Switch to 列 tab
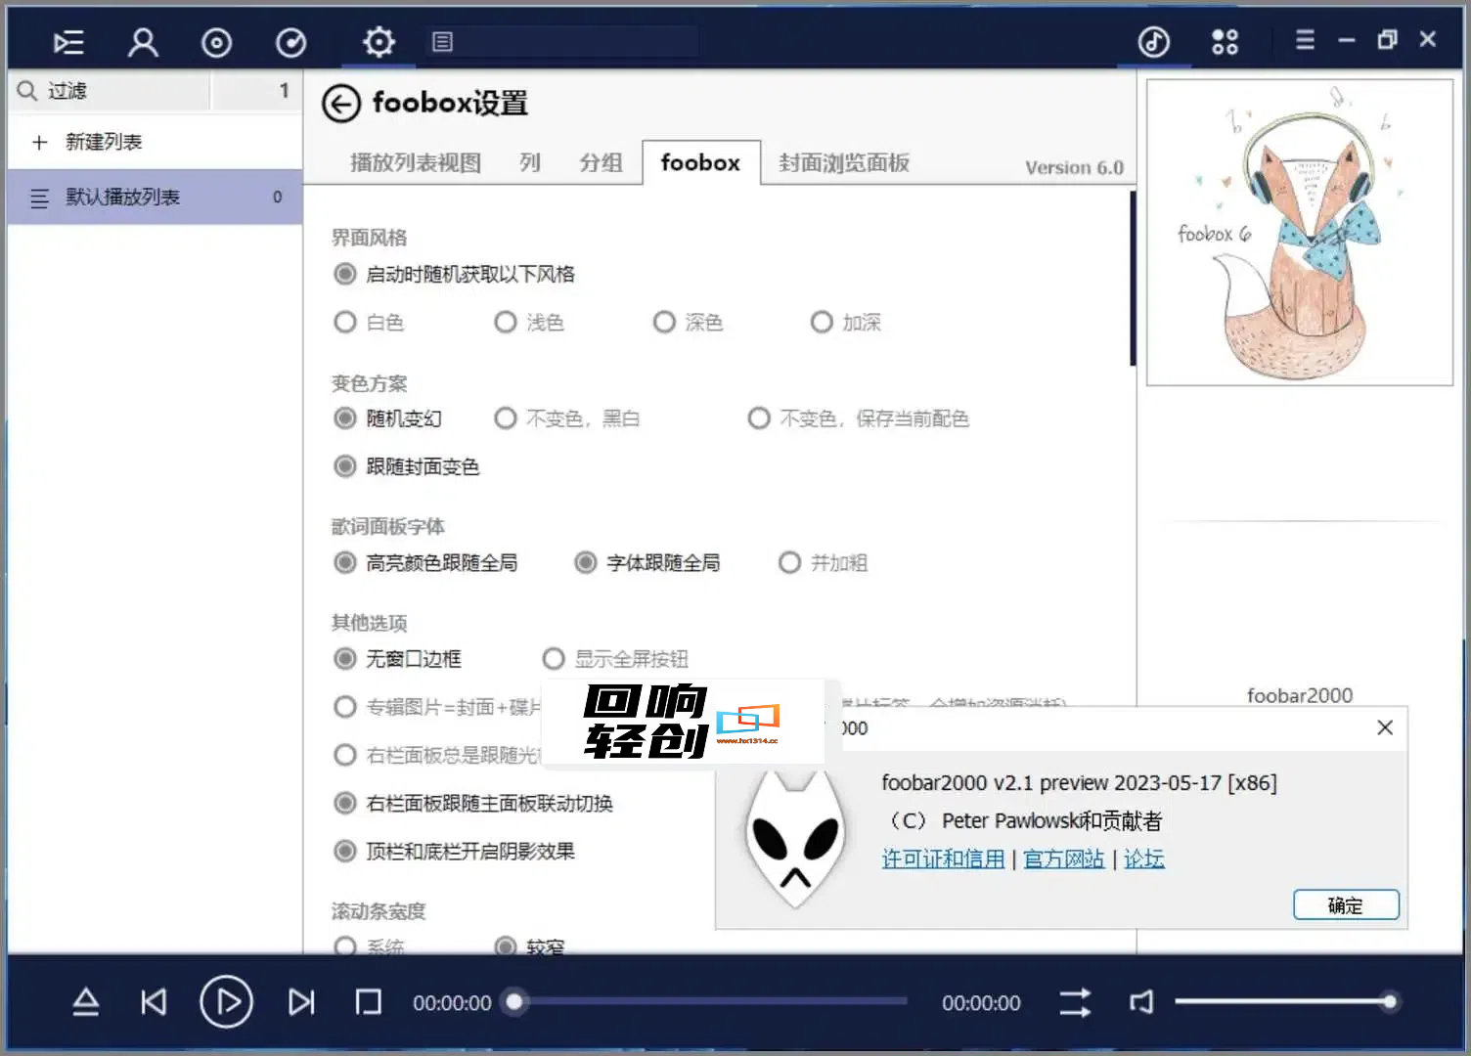1471x1056 pixels. pyautogui.click(x=530, y=162)
